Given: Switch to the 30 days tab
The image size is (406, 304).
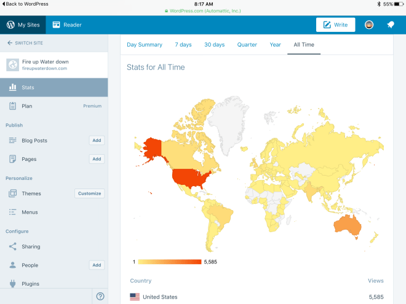Looking at the screenshot, I should click(215, 45).
